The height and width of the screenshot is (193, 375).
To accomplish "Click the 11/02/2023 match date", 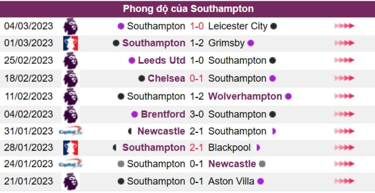I will point(29,96).
